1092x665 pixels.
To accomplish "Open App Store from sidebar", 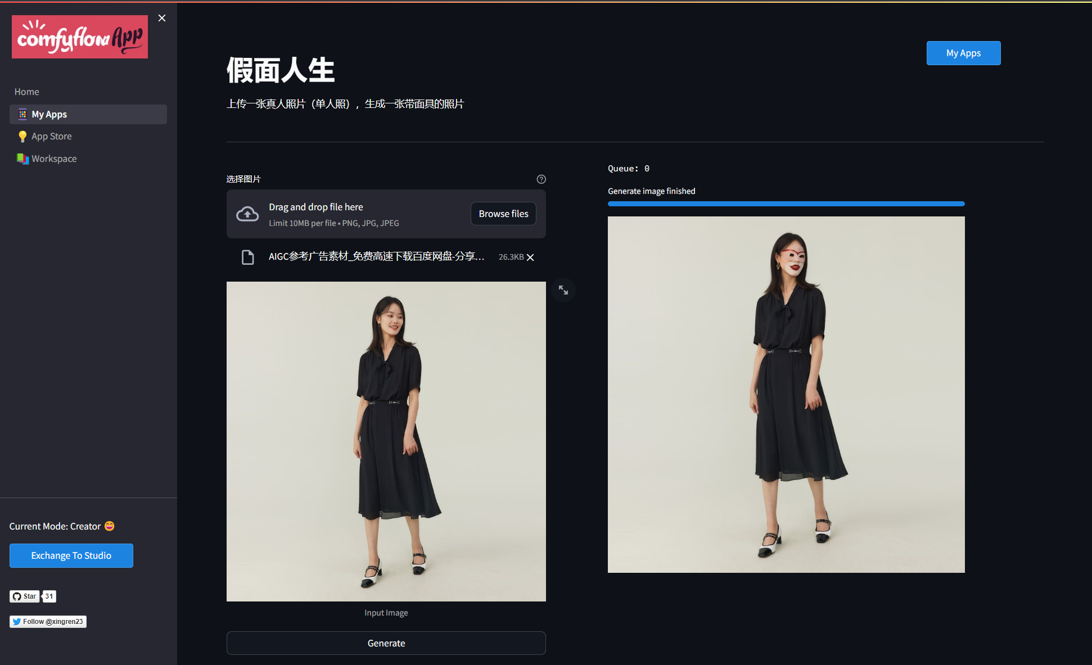I will (x=52, y=136).
